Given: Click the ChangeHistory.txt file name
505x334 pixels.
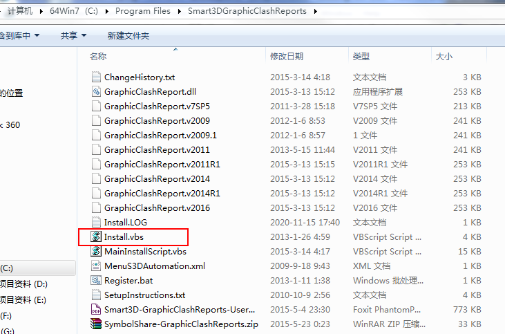Looking at the screenshot, I should click(x=140, y=77).
